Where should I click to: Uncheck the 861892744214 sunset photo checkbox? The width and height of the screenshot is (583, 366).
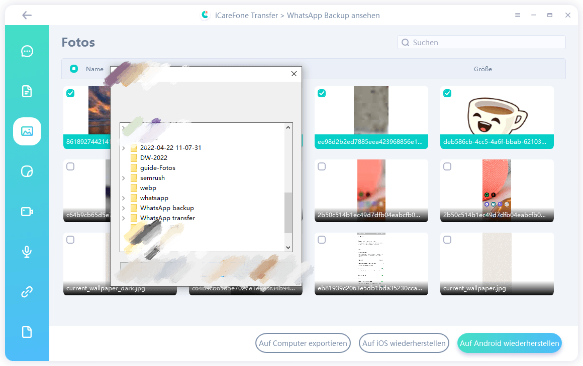pyautogui.click(x=70, y=93)
